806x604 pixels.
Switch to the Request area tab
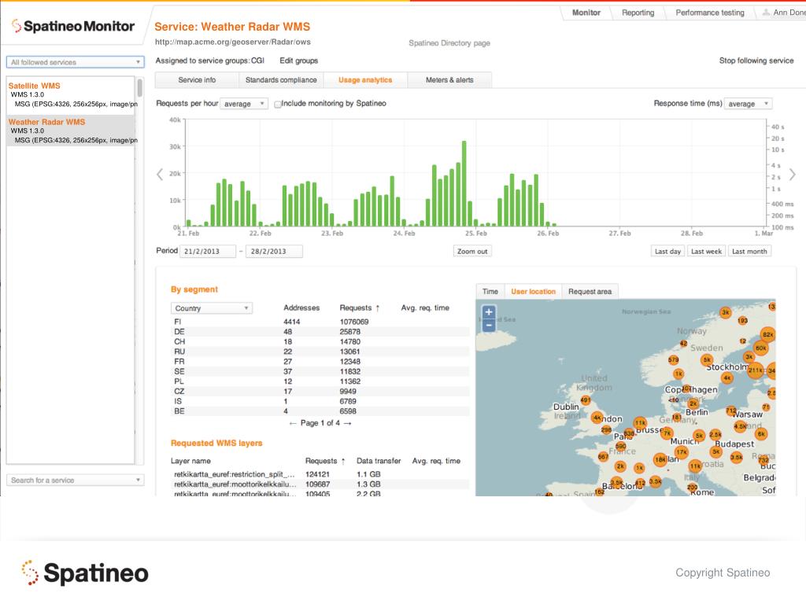click(590, 291)
